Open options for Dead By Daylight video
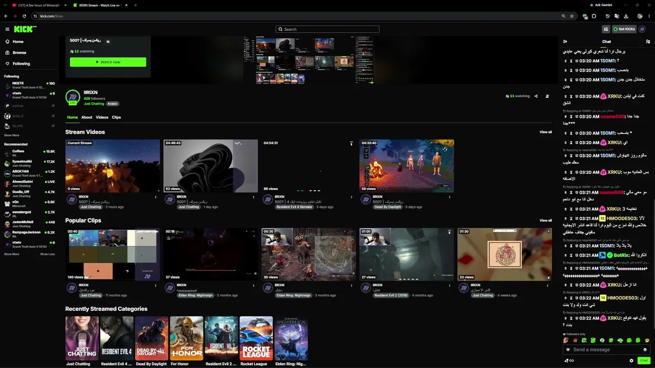This screenshot has height=368, width=655. 449,197
